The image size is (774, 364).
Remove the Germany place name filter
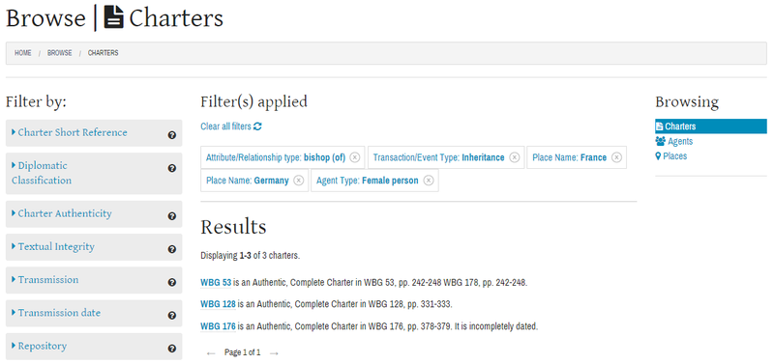point(298,181)
